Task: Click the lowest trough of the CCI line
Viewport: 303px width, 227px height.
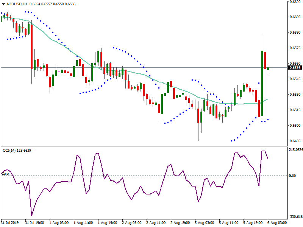Action: [x=32, y=216]
